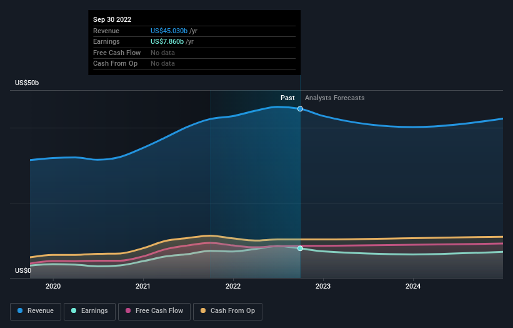Click the revenue data point marker on blue line
The height and width of the screenshot is (328, 513).
(x=300, y=109)
